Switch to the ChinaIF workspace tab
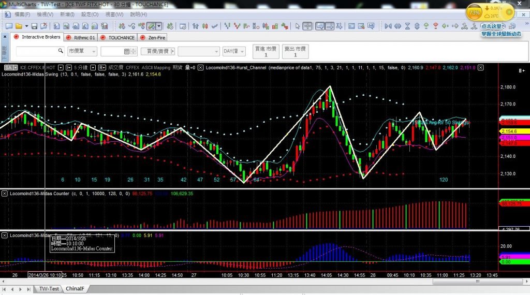This screenshot has width=530, height=295. 75,289
